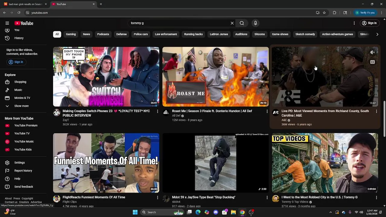The height and width of the screenshot is (217, 386).
Task: Select the Podcasts filter chip
Action: pyautogui.click(x=103, y=34)
